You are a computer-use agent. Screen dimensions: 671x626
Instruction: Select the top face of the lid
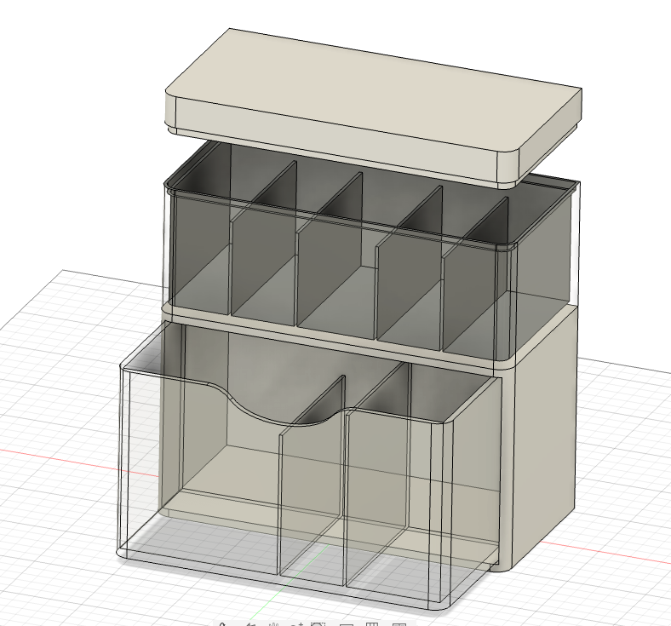(x=372, y=90)
